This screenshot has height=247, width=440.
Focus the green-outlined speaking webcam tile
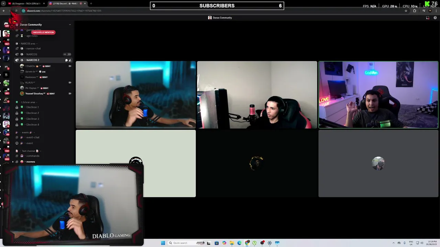(378, 95)
